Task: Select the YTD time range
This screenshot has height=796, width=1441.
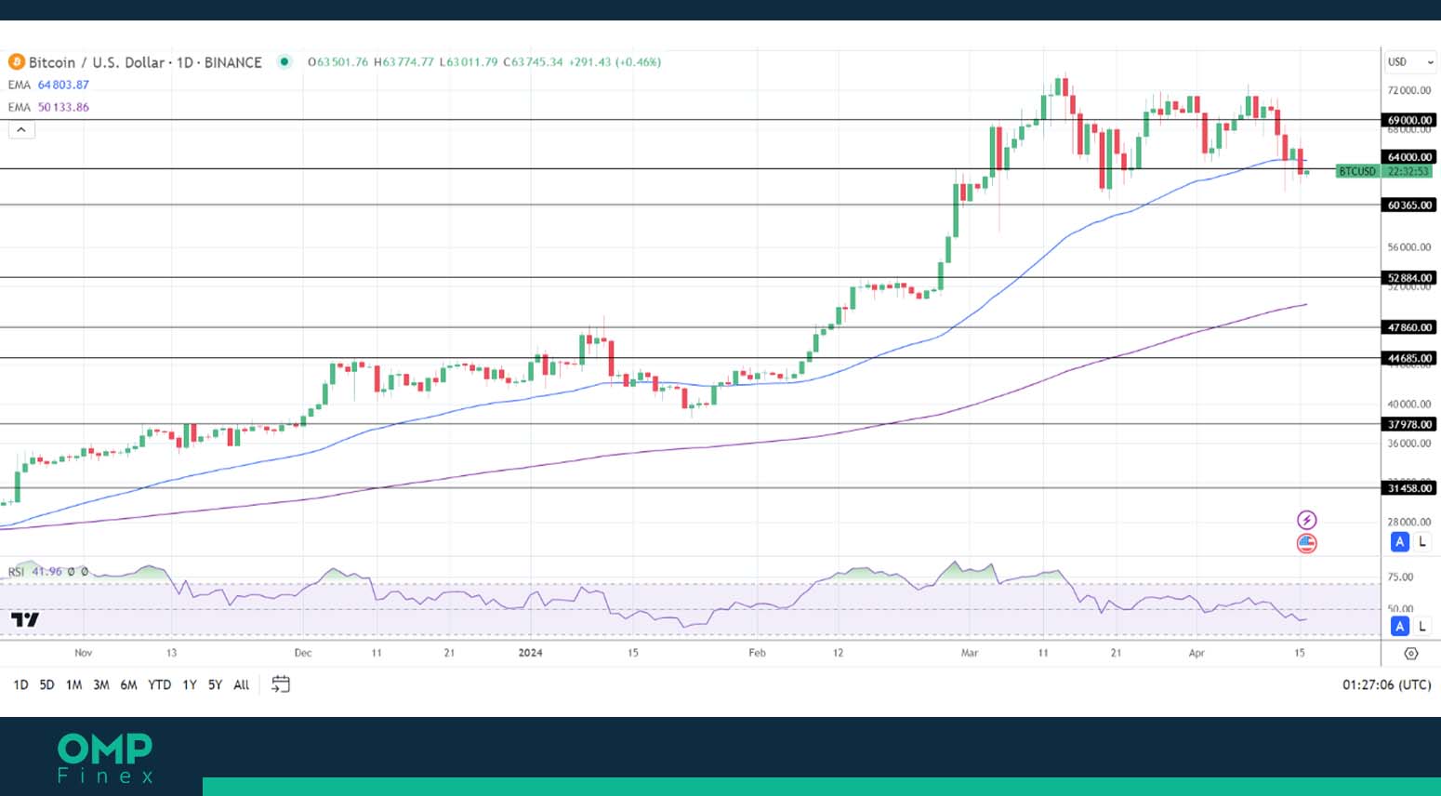Action: point(160,685)
